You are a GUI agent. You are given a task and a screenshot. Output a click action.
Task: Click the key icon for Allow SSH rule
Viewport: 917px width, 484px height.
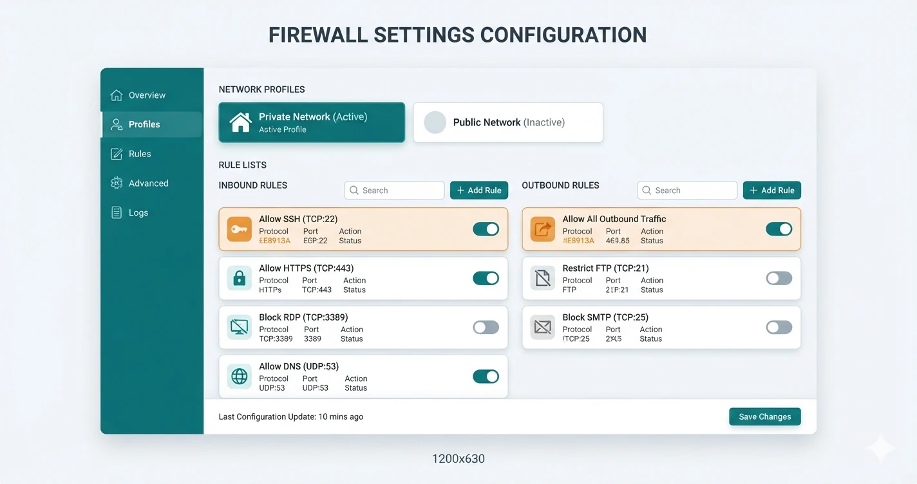pyautogui.click(x=240, y=229)
